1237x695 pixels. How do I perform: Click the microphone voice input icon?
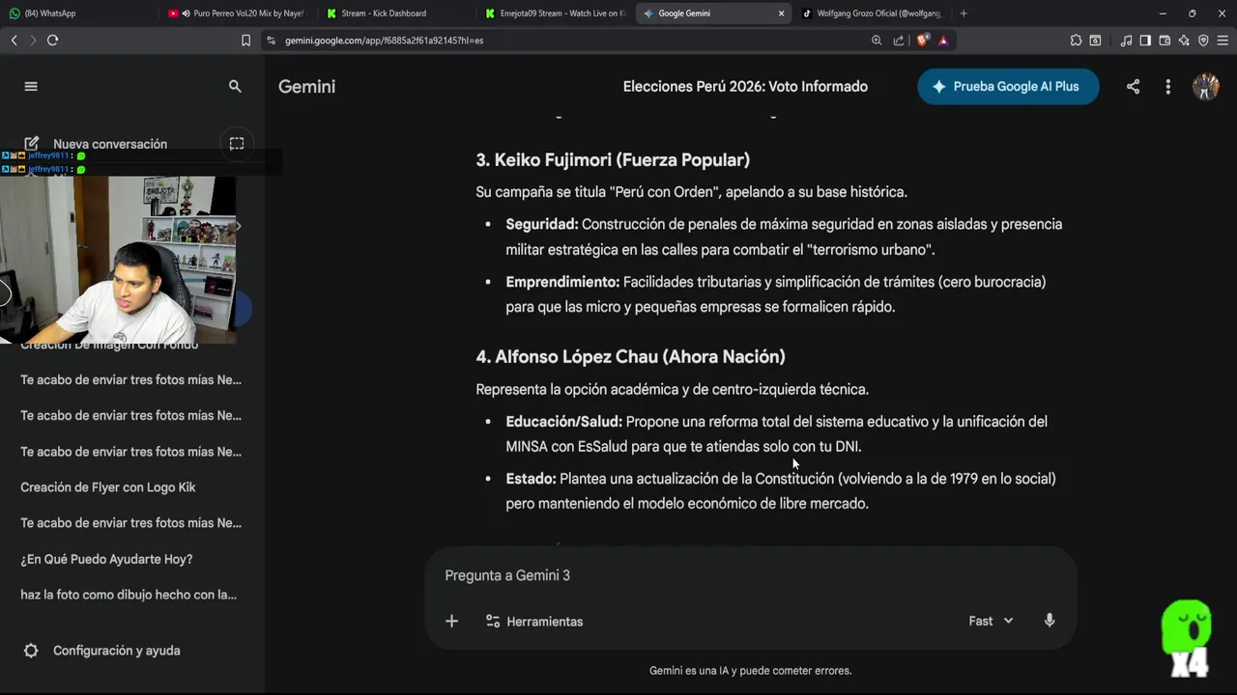(x=1050, y=621)
